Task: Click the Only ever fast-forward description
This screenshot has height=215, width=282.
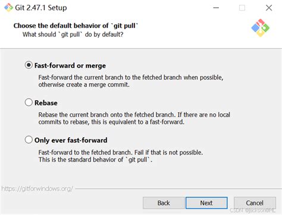Action: [121, 156]
